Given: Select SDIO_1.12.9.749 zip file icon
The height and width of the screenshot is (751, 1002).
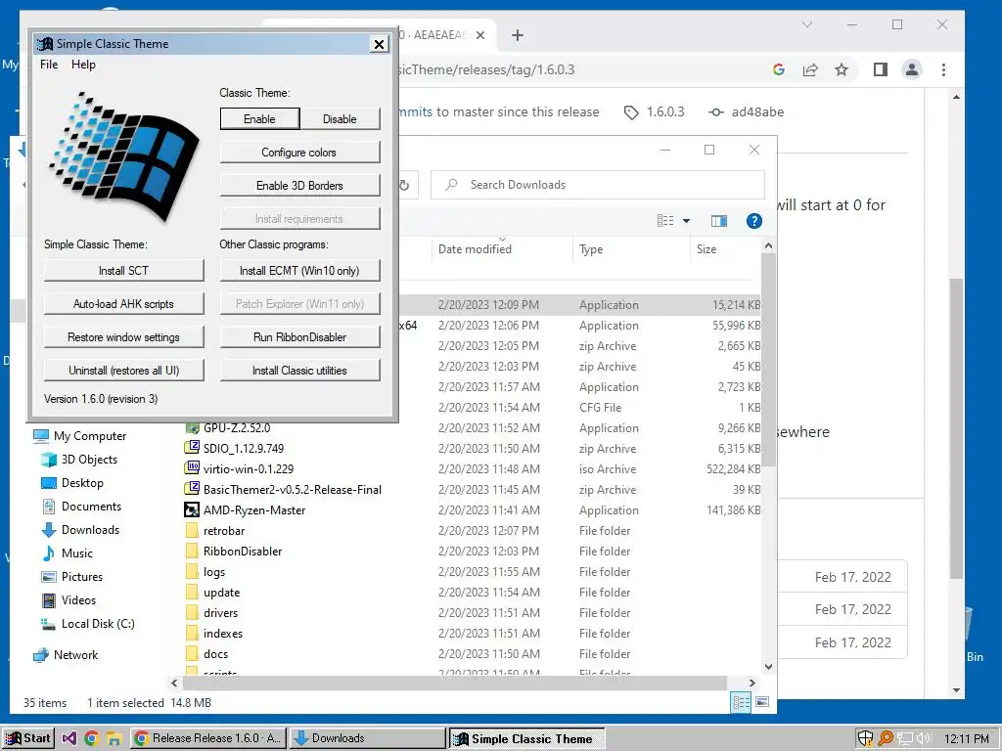Looking at the screenshot, I should (192, 448).
